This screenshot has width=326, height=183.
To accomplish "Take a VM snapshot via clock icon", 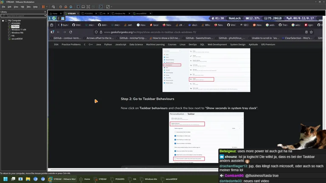I will click(61, 7).
